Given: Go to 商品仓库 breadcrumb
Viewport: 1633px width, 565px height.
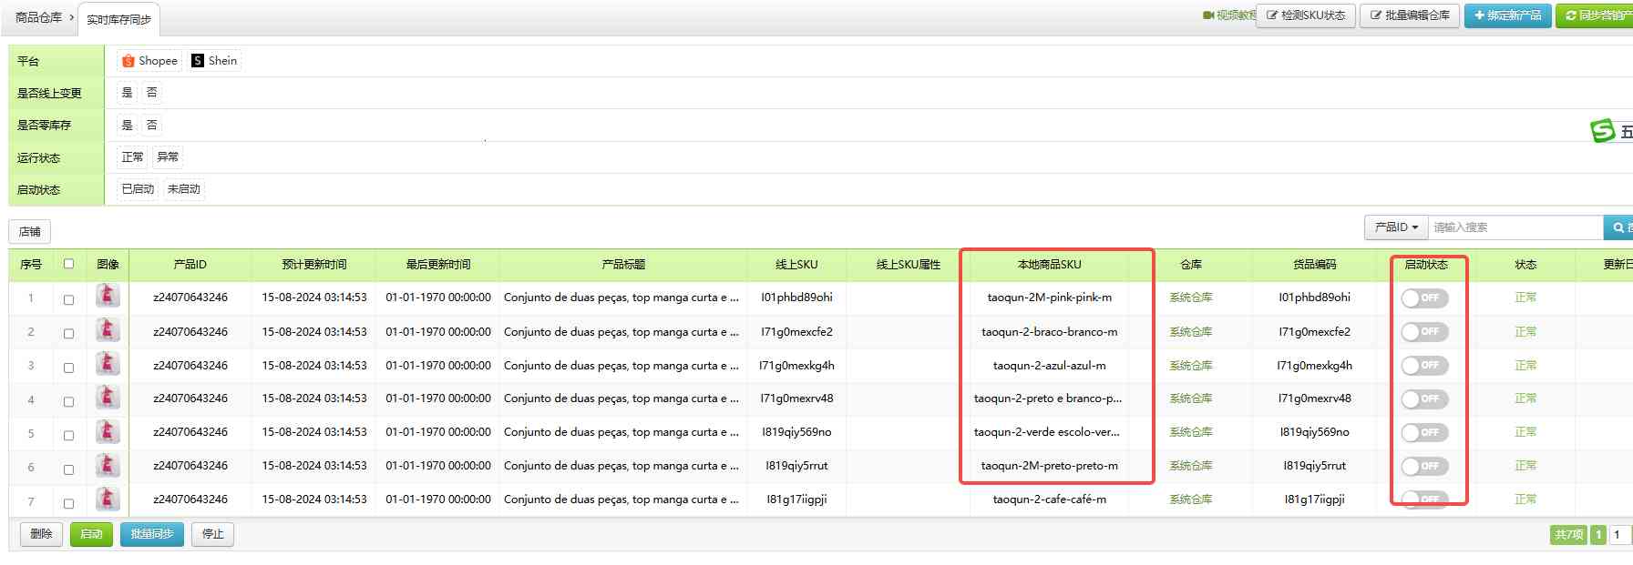Looking at the screenshot, I should point(38,17).
